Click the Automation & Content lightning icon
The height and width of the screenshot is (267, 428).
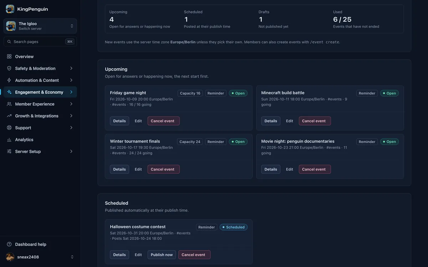9,80
